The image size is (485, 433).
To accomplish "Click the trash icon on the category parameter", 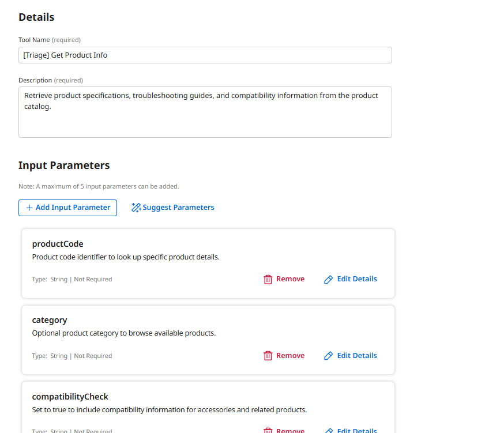I will (x=268, y=355).
